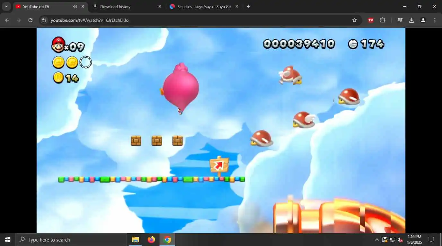The height and width of the screenshot is (246, 442).
Task: View site information for youtube.com
Action: [x=45, y=20]
